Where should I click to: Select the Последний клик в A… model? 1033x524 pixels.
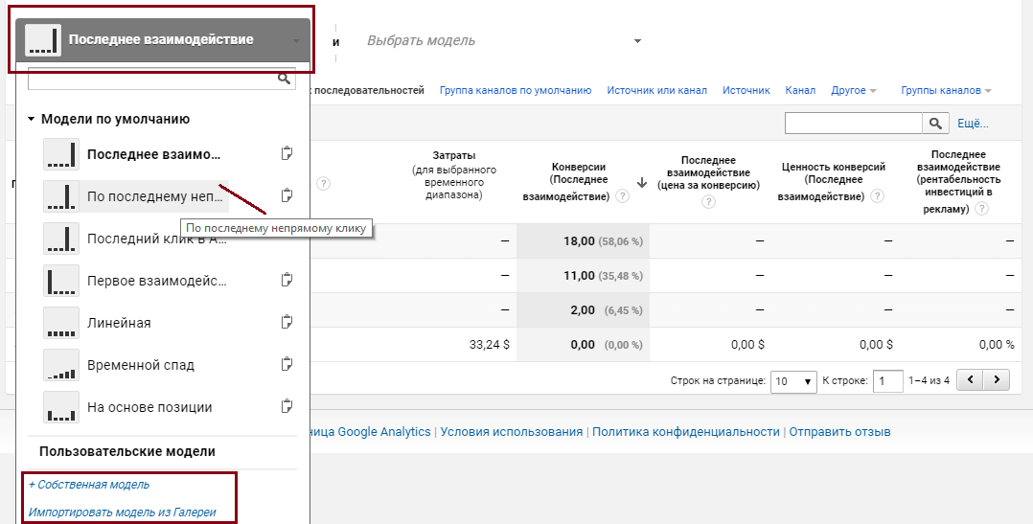[x=157, y=239]
